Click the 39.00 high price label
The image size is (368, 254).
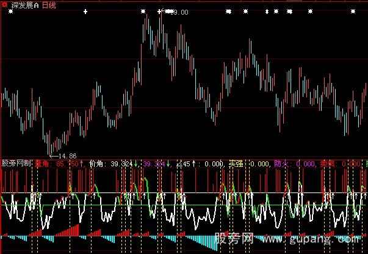point(179,12)
